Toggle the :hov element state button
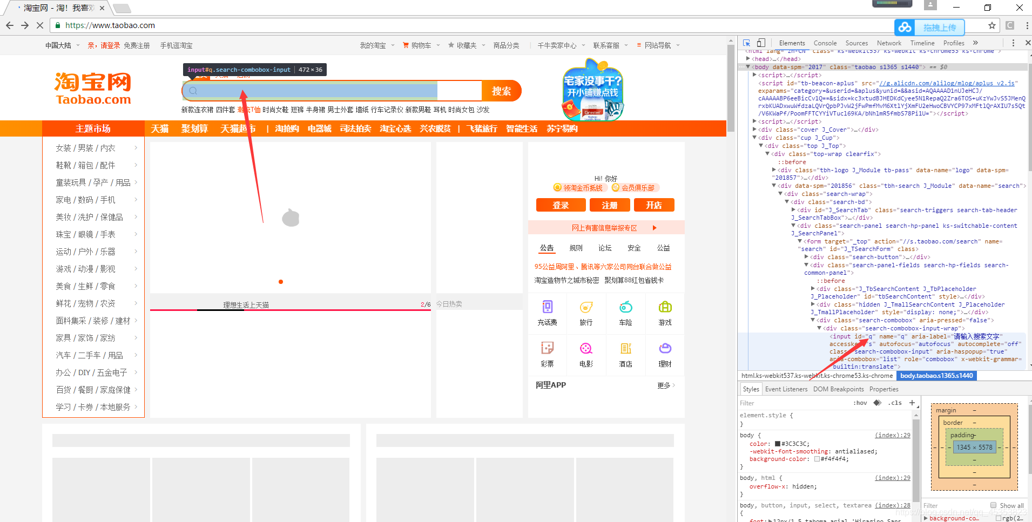The width and height of the screenshot is (1032, 522). tap(860, 403)
